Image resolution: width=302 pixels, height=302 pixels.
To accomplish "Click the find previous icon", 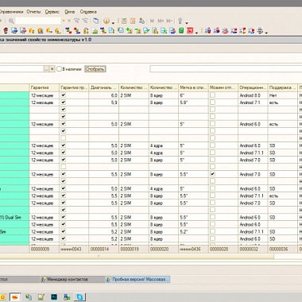I will tap(76, 21).
